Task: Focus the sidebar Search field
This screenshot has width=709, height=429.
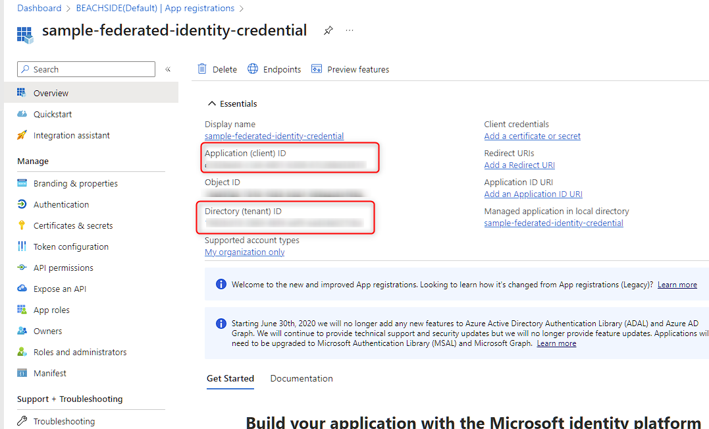Action: pos(86,69)
